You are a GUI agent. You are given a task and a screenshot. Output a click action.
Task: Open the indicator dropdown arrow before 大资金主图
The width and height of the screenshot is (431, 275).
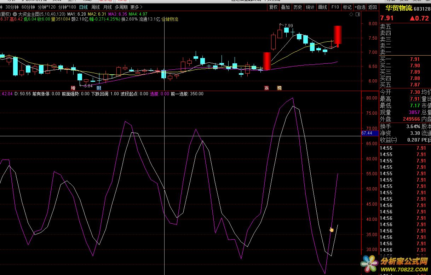coord(15,14)
